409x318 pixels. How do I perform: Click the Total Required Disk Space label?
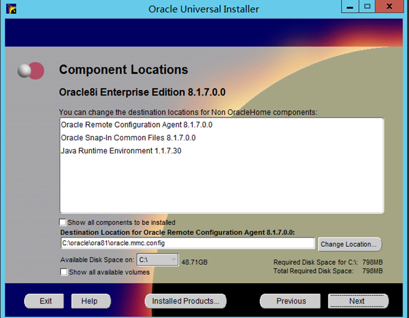pyautogui.click(x=313, y=271)
